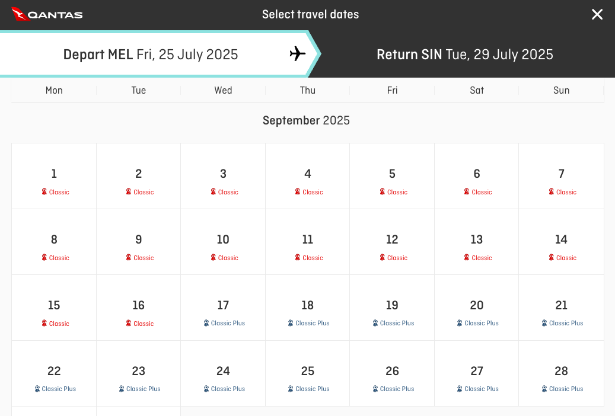615x416 pixels.
Task: Click the Classic reward seat icon under September 1
Action: click(43, 192)
